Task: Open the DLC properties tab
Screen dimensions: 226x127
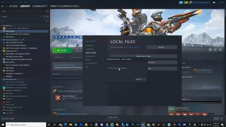Action: (x=87, y=67)
